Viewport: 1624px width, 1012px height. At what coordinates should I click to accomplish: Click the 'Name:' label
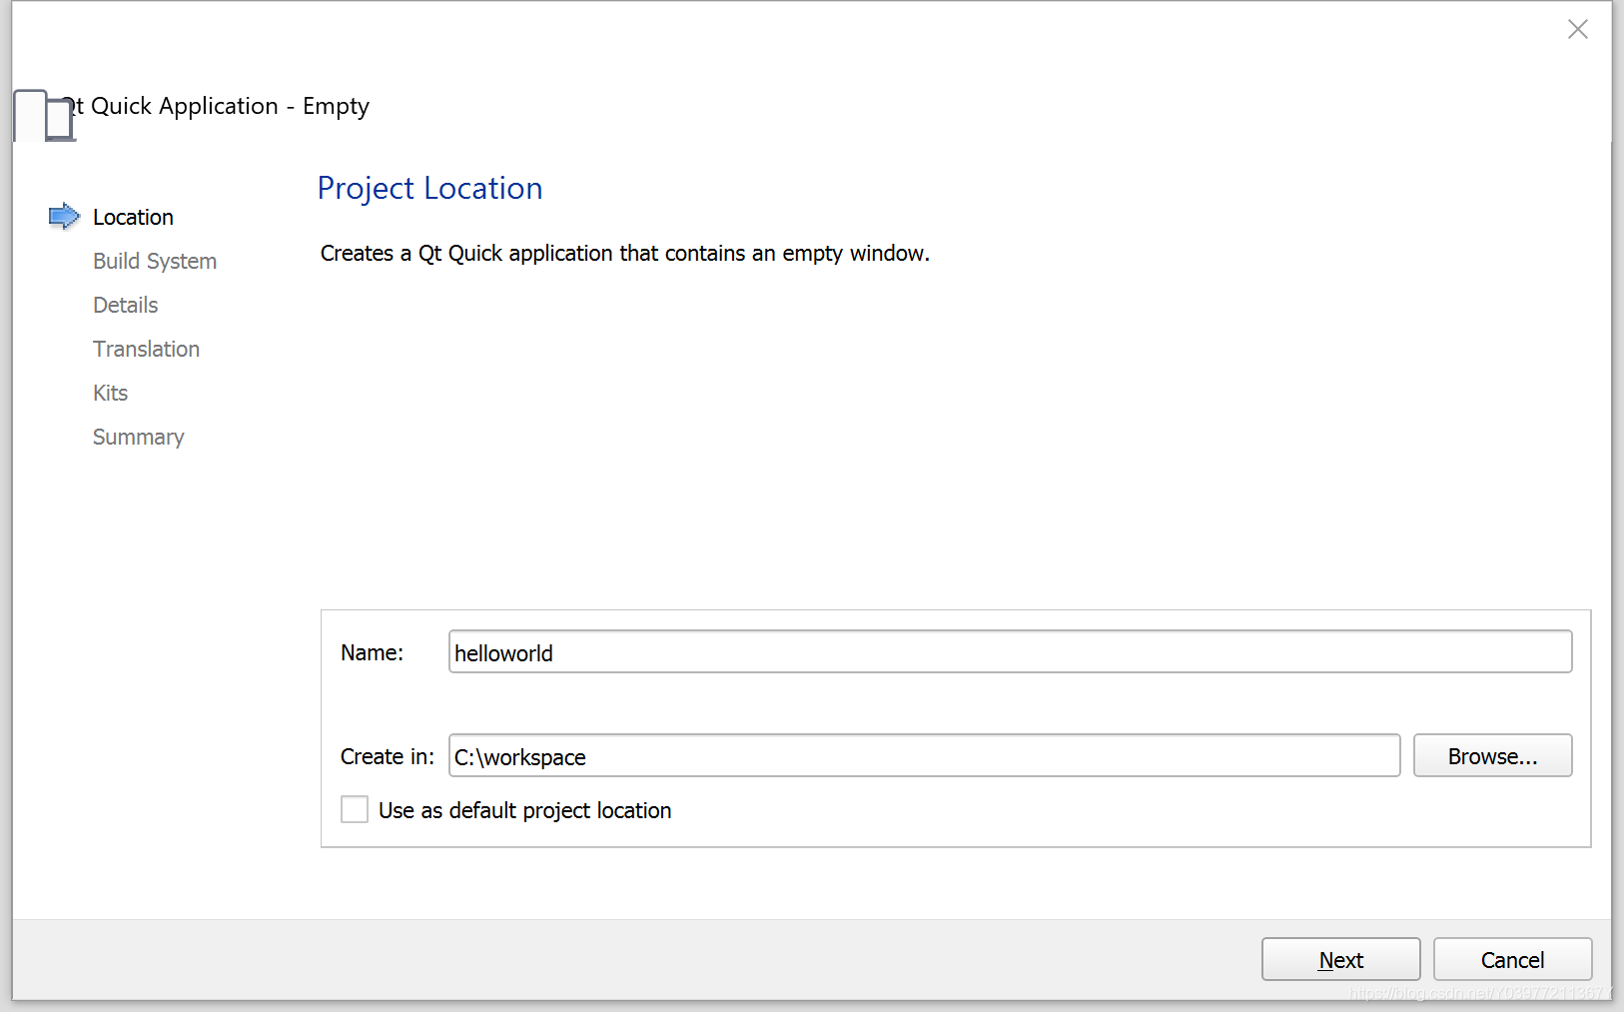click(373, 652)
